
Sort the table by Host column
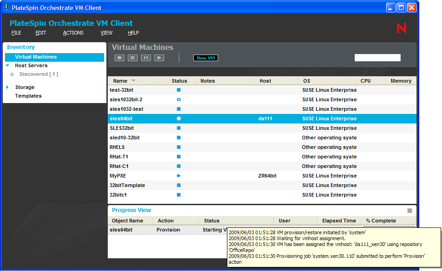click(265, 81)
